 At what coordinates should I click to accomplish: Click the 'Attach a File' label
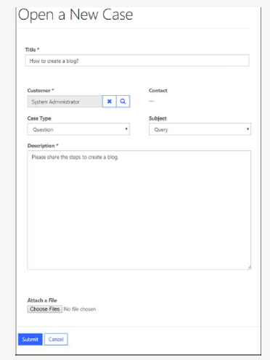42,300
